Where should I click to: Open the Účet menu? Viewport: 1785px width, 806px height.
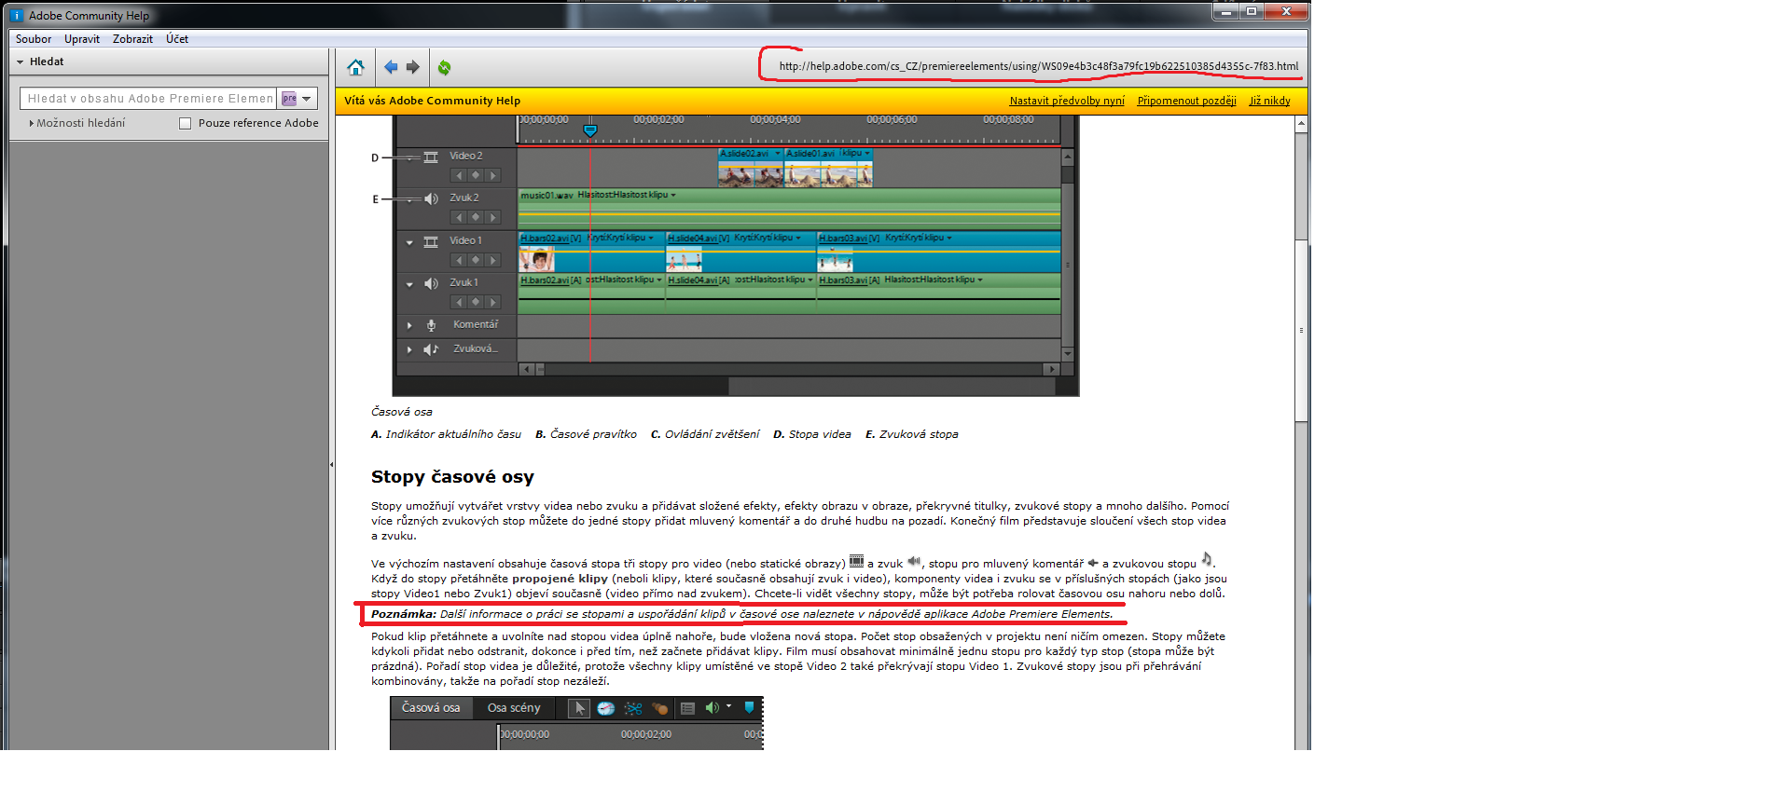(177, 39)
